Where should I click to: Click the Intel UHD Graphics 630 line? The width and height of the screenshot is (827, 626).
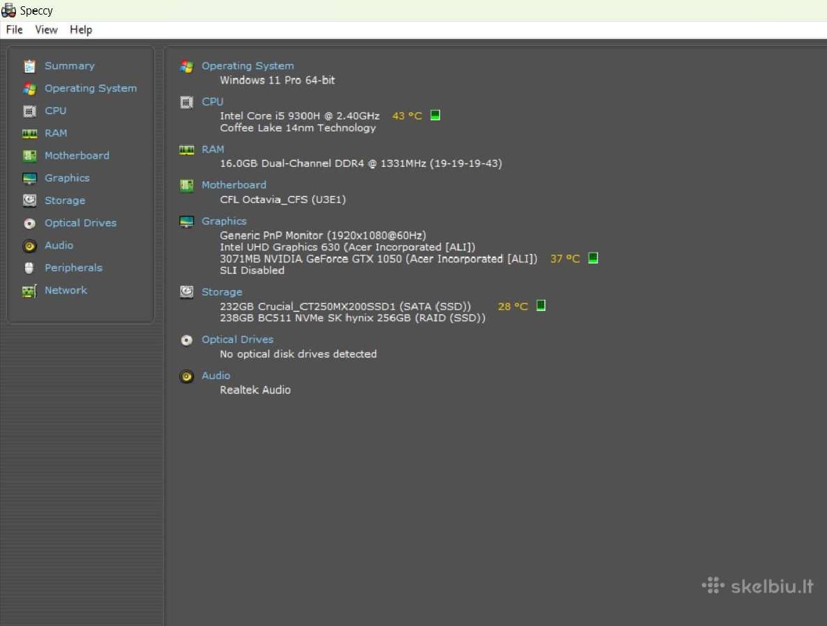click(348, 247)
